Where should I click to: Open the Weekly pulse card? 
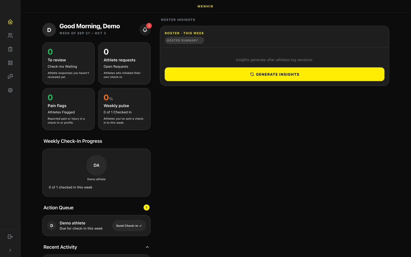click(x=124, y=109)
